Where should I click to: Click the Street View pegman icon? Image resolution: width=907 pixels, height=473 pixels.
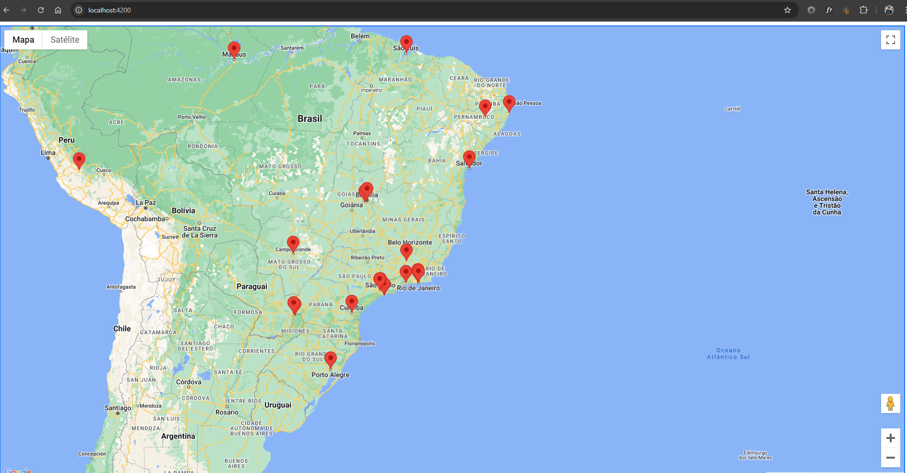pyautogui.click(x=890, y=403)
